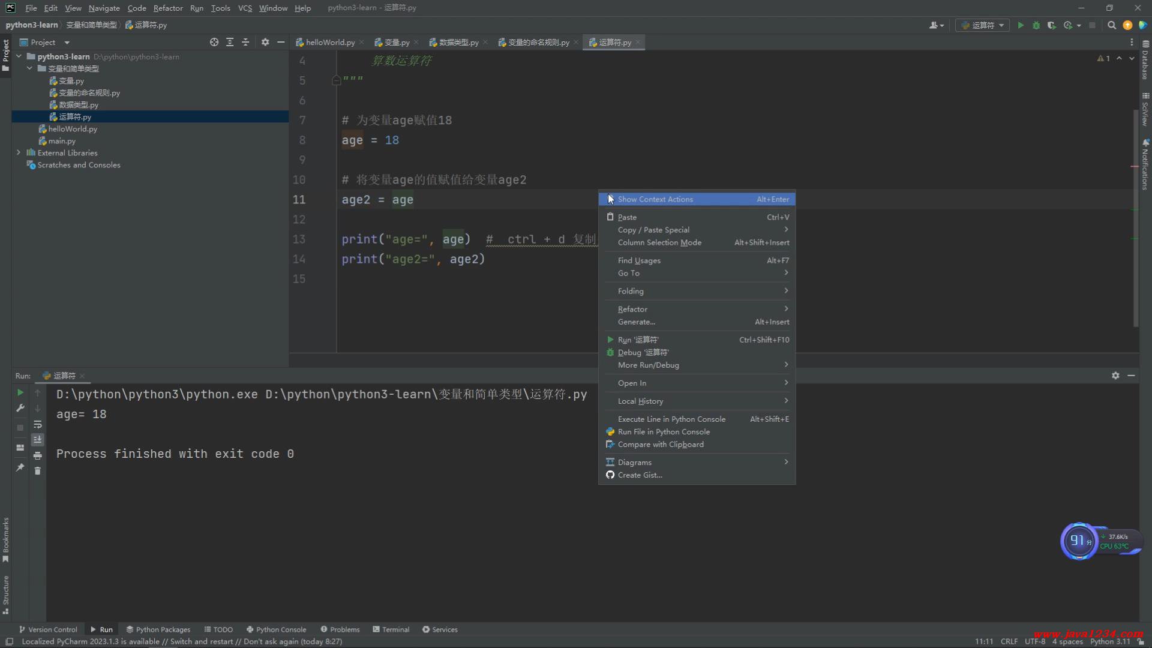
Task: Select Paste in context menu
Action: coord(627,217)
